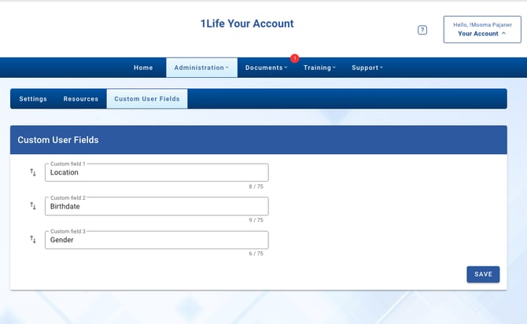
Task: Click the red notification badge on Documents
Action: (x=295, y=58)
